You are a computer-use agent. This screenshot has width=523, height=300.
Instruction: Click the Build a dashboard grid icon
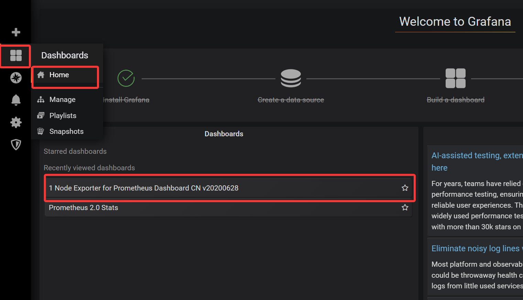click(x=456, y=78)
